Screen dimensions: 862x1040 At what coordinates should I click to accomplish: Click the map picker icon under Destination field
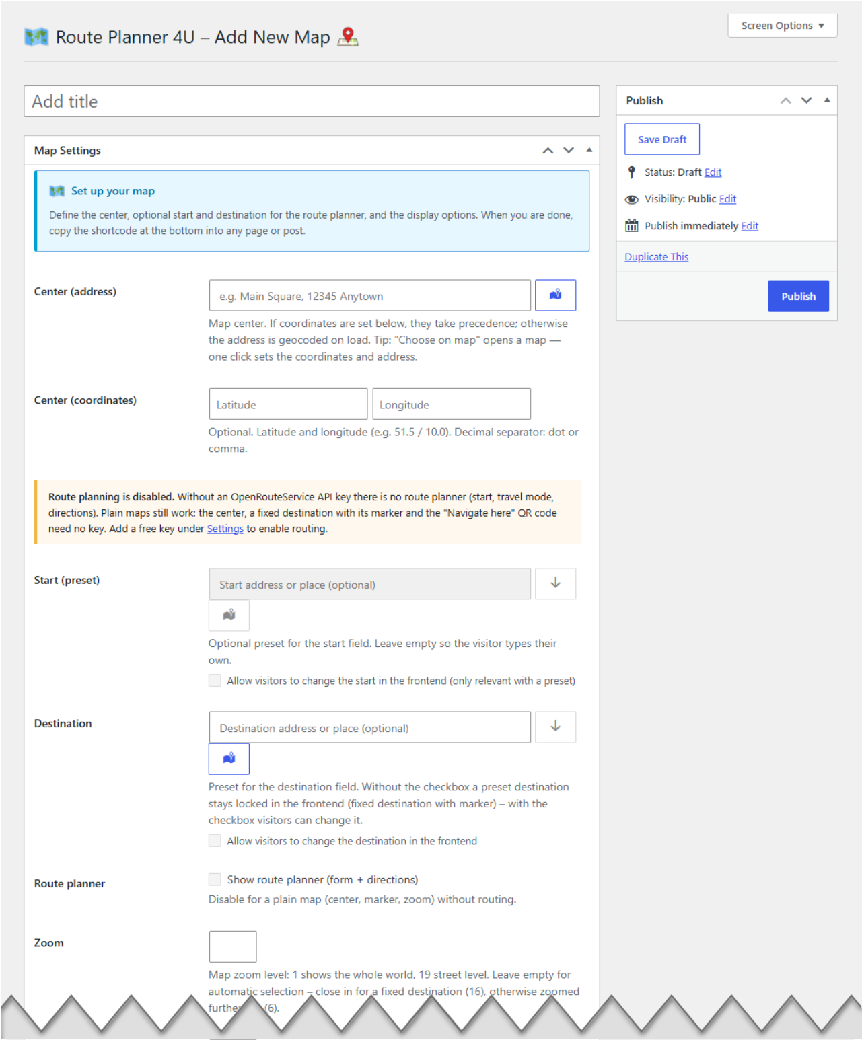point(229,759)
